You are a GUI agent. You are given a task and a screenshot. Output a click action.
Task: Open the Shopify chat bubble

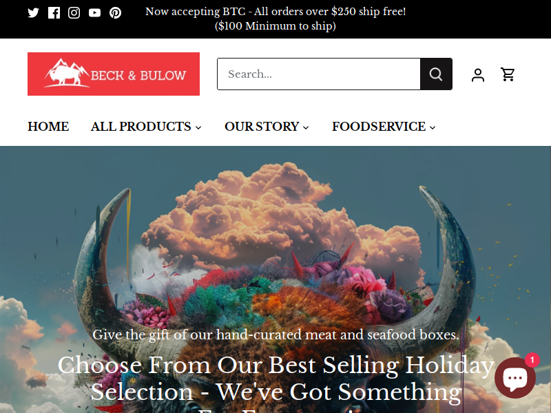tap(515, 378)
